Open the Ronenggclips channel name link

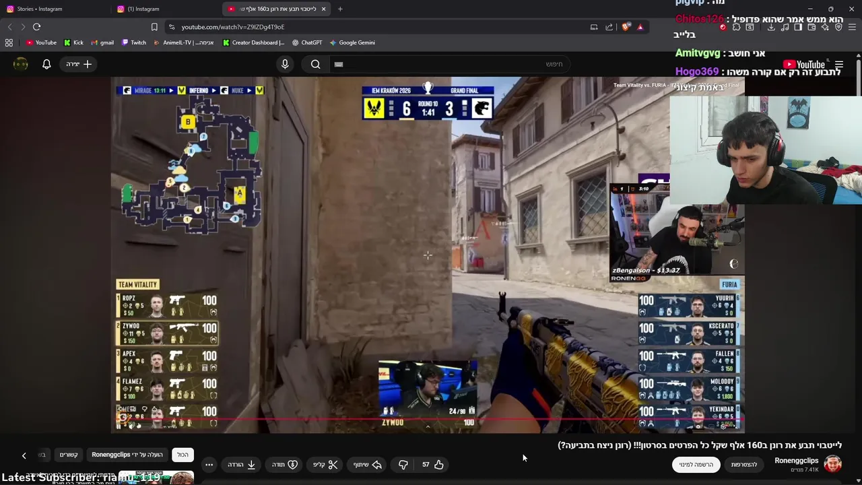coord(796,461)
